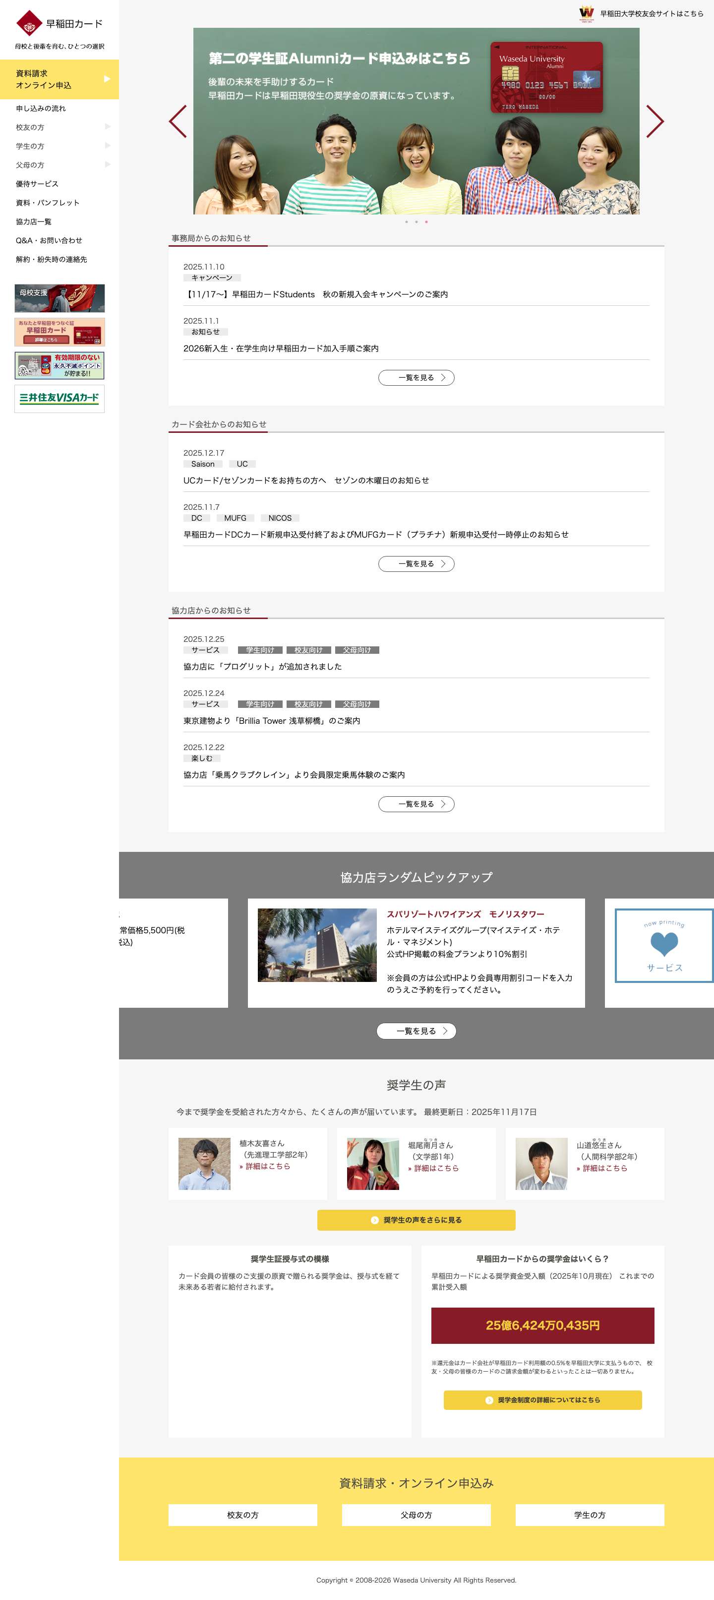714x1600 pixels.
Task: Click 堀尾南月さん profile photo
Action: (373, 1163)
